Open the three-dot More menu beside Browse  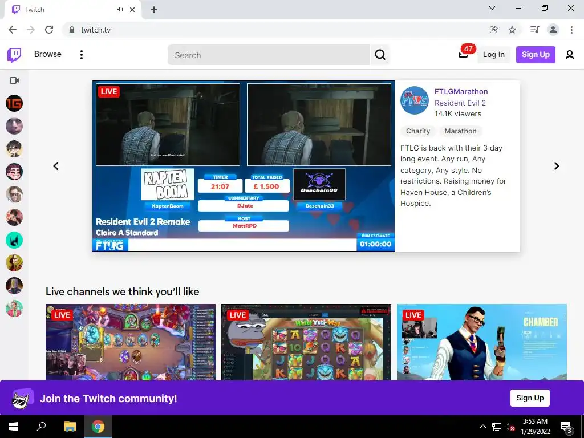pos(81,55)
